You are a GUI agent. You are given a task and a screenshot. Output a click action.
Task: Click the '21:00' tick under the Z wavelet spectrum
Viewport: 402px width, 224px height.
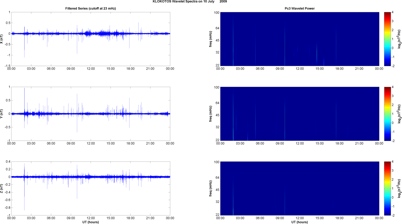[x=359, y=218]
